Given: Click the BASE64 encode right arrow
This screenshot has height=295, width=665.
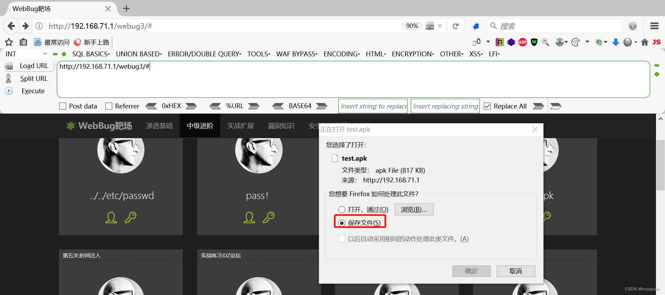Looking at the screenshot, I should (x=322, y=106).
